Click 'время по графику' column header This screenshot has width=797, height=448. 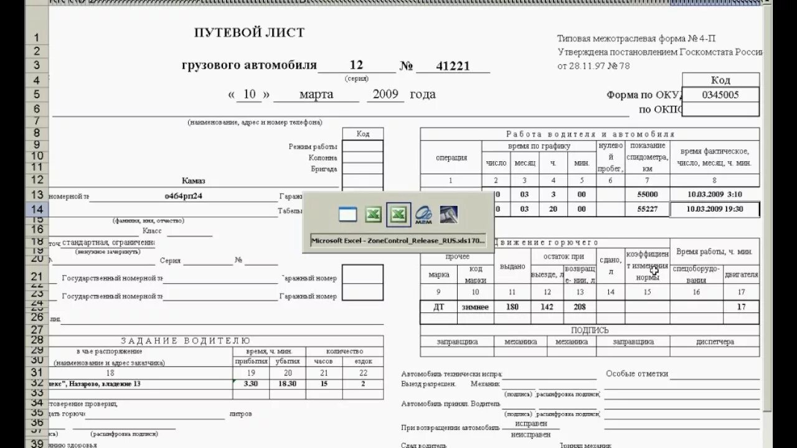tap(539, 146)
